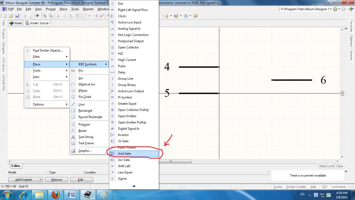Open the SCH Library side panel tab
This screenshot has height=200, width=355.
pyautogui.click(x=3, y=65)
